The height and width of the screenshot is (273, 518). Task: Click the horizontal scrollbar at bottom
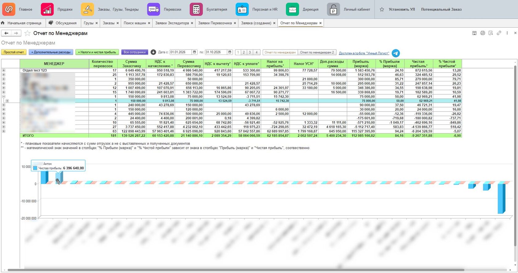coord(236,270)
